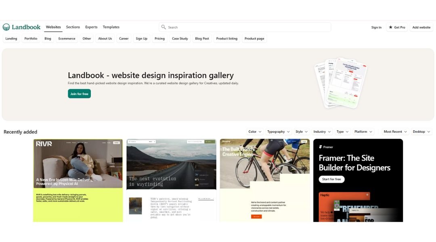436x242 pixels.
Task: Change sorting via Most Recent dropdown
Action: [395, 132]
